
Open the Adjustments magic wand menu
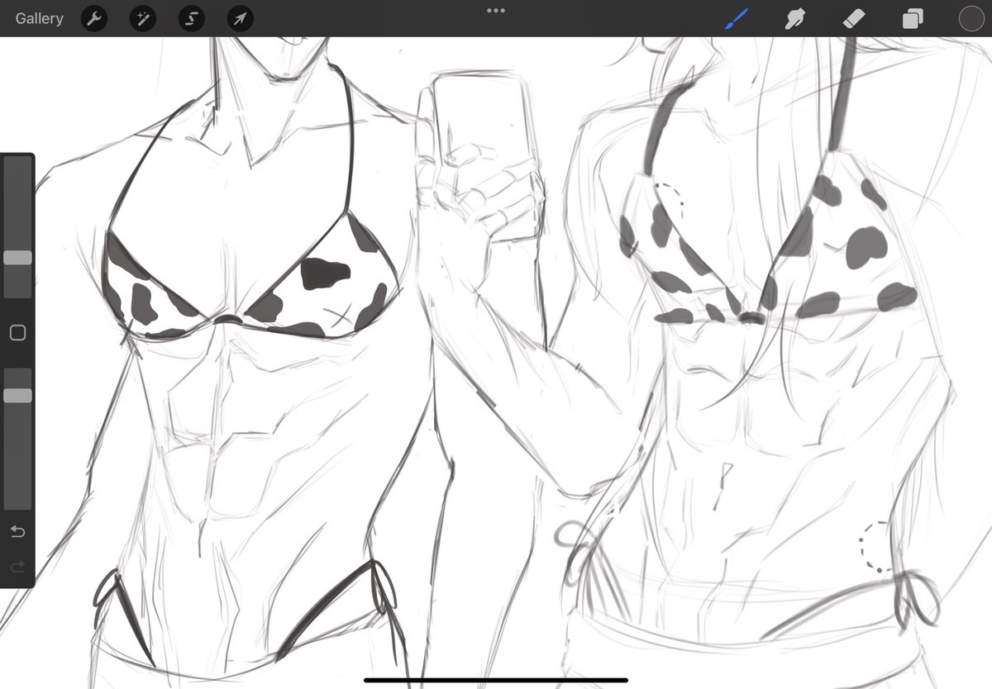coord(142,18)
